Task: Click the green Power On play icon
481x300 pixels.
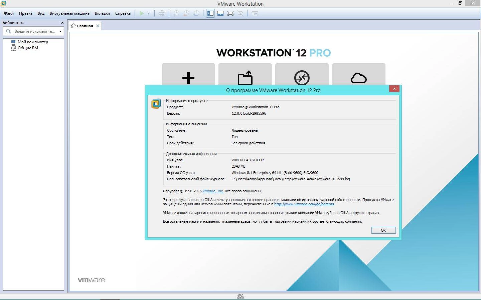Action: click(x=142, y=13)
